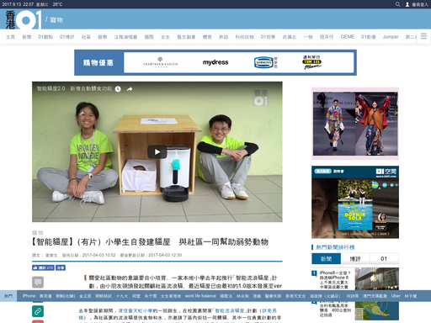Play the smart cat house video
Viewport: 431px width, 323px height.
pyautogui.click(x=157, y=152)
